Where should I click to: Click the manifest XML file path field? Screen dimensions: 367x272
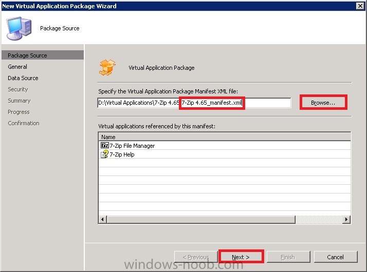[x=194, y=103]
